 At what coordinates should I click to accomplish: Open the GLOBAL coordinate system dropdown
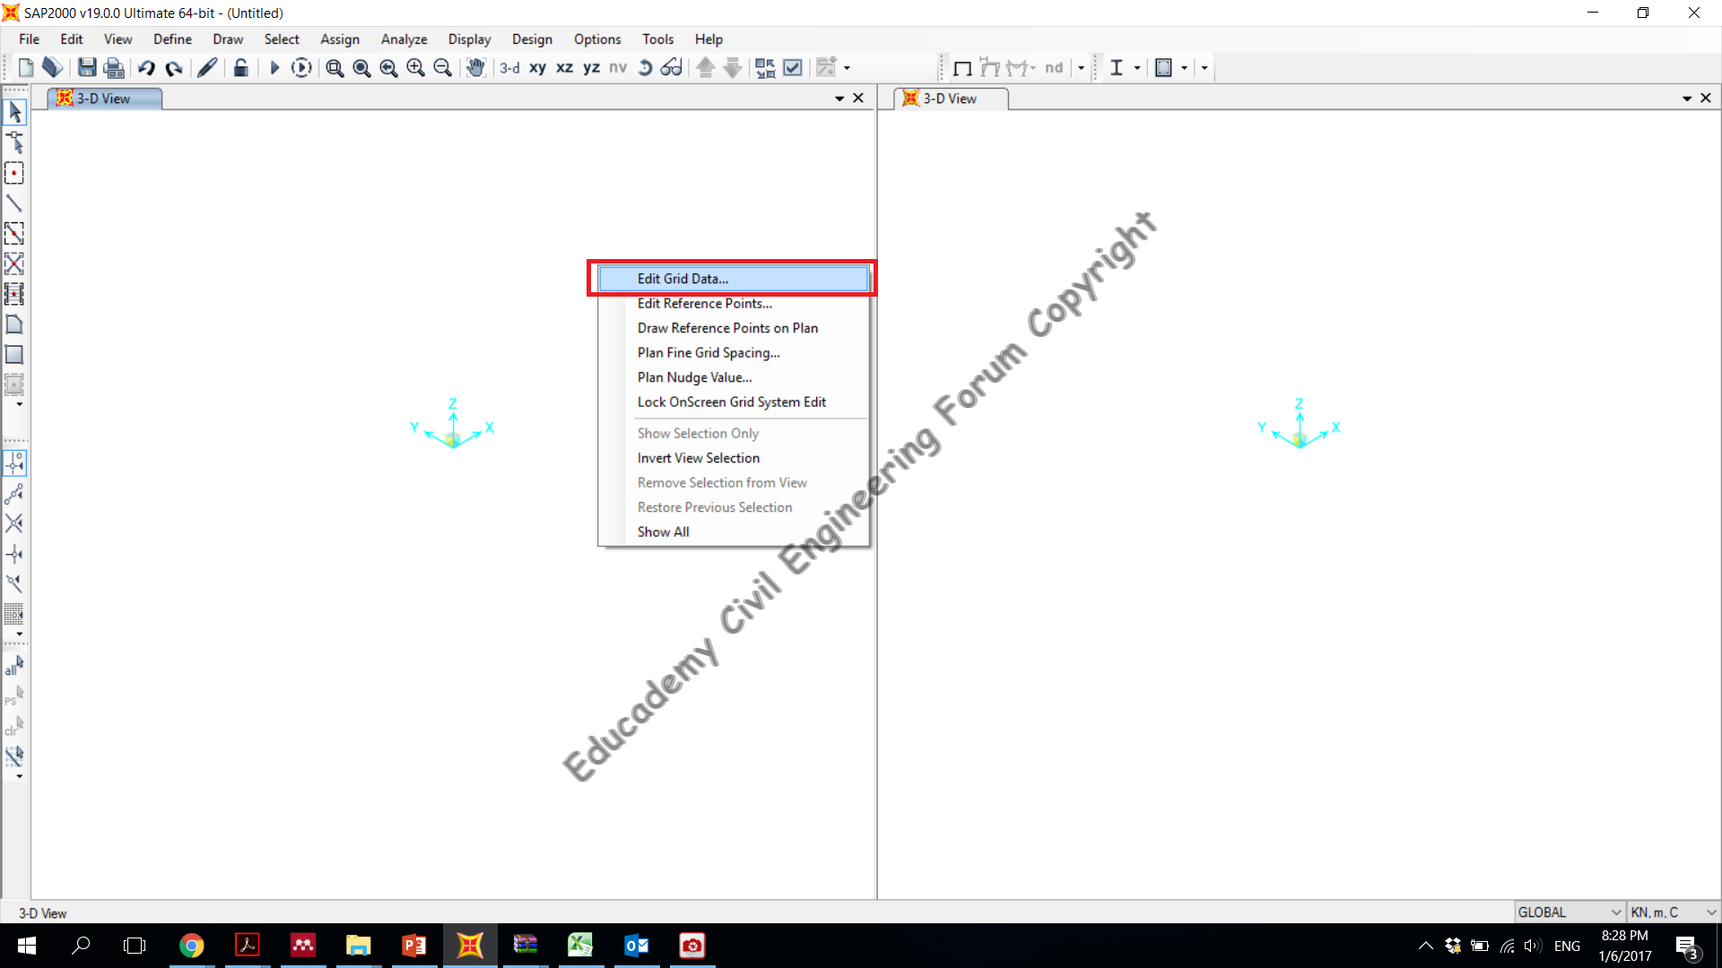[1570, 912]
